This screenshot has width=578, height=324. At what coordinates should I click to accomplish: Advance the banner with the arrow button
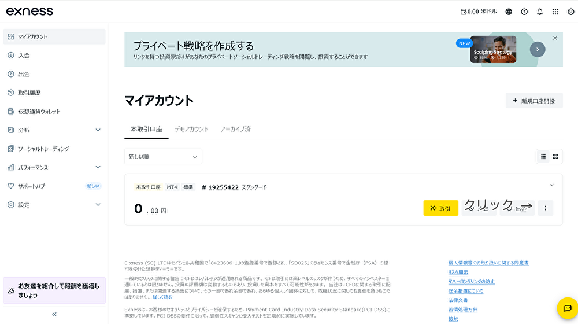click(x=538, y=49)
